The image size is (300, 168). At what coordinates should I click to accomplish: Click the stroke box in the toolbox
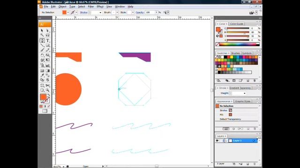pyautogui.click(x=46, y=100)
